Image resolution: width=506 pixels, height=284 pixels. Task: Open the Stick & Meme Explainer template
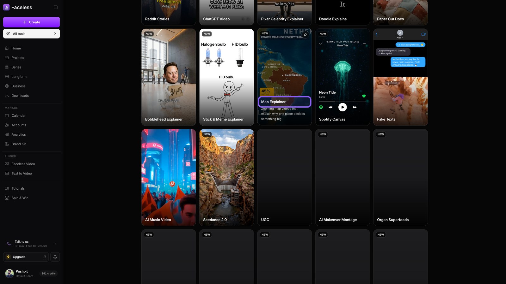click(226, 77)
